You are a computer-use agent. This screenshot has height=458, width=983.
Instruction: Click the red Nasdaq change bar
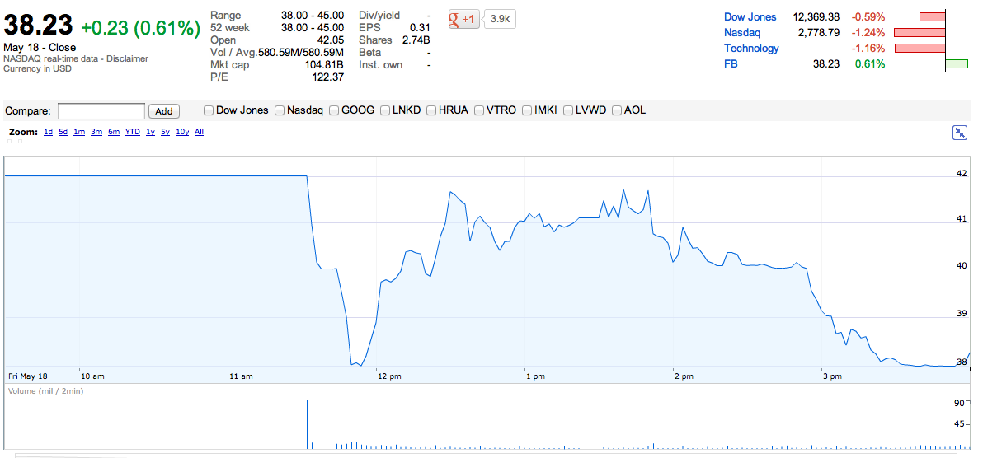[920, 33]
